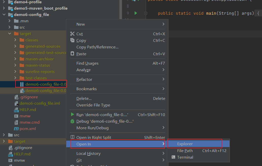The height and width of the screenshot is (166, 262).
Task: Select the maven-status folder row
Action: point(33,65)
